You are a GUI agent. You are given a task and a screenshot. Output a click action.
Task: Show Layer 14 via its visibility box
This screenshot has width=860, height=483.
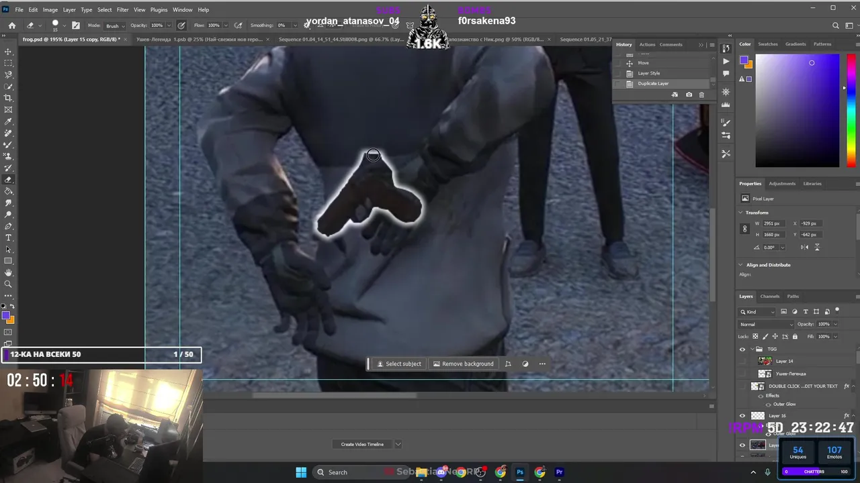pos(742,361)
